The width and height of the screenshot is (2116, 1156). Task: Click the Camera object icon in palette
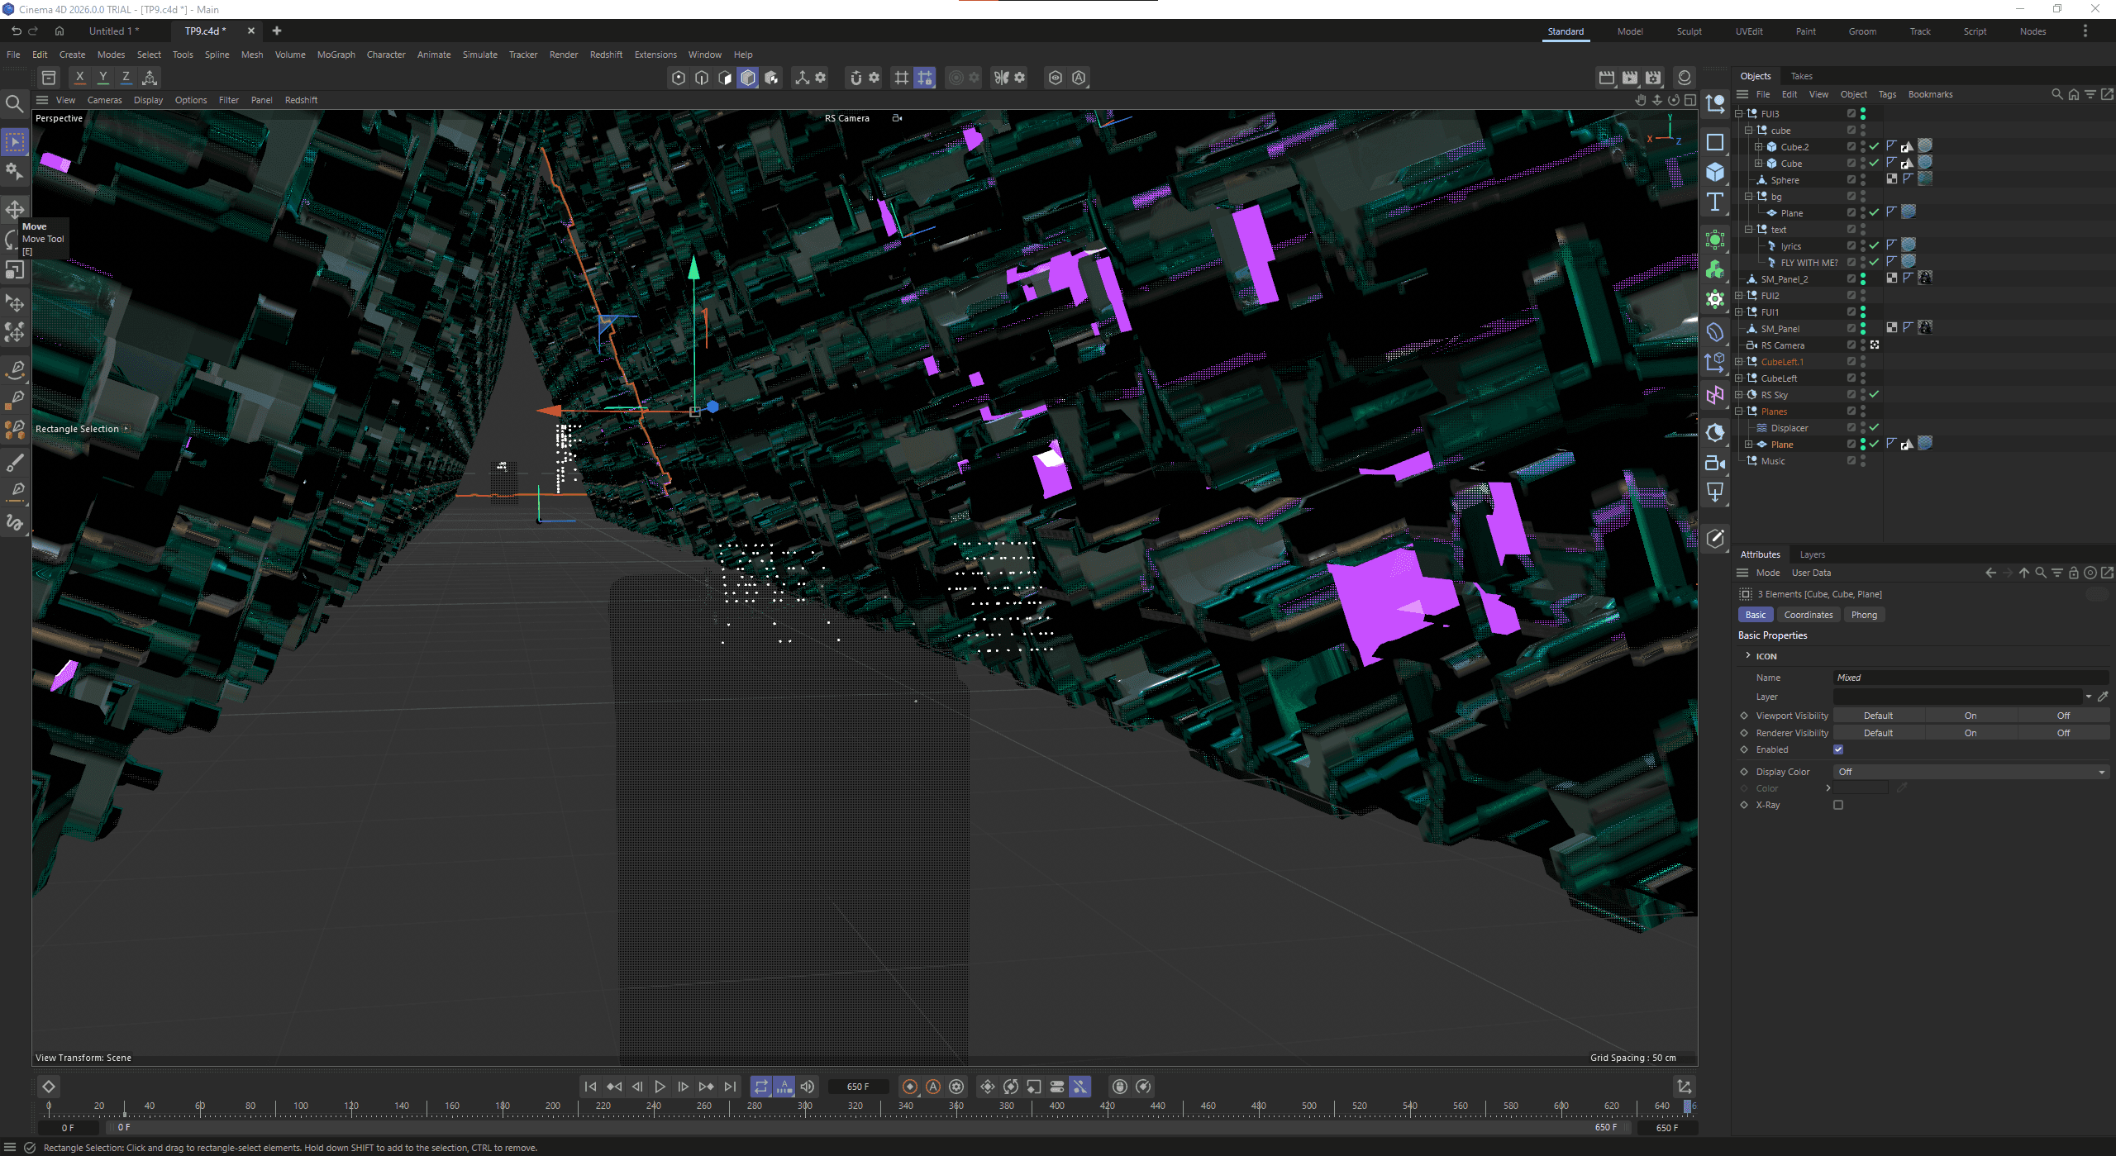click(x=1715, y=463)
